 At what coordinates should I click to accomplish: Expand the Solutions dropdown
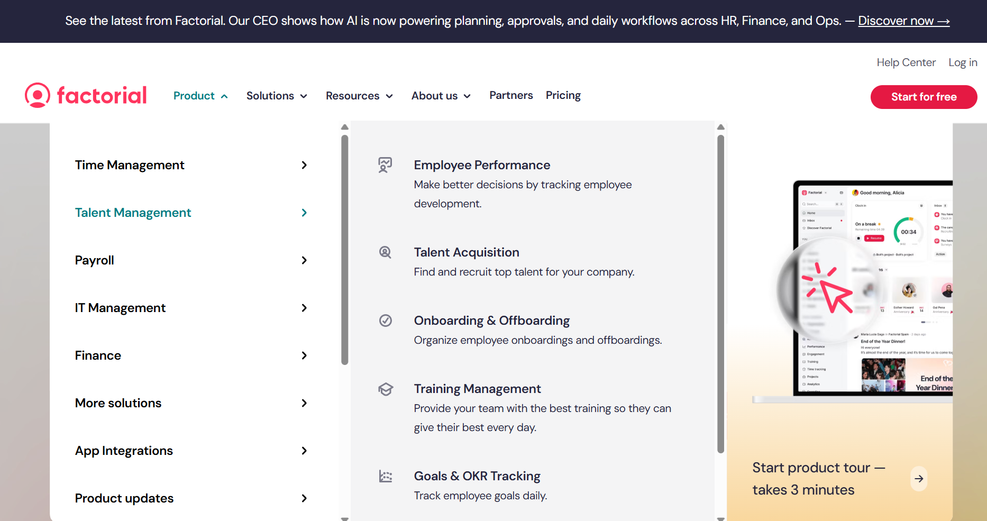(277, 96)
